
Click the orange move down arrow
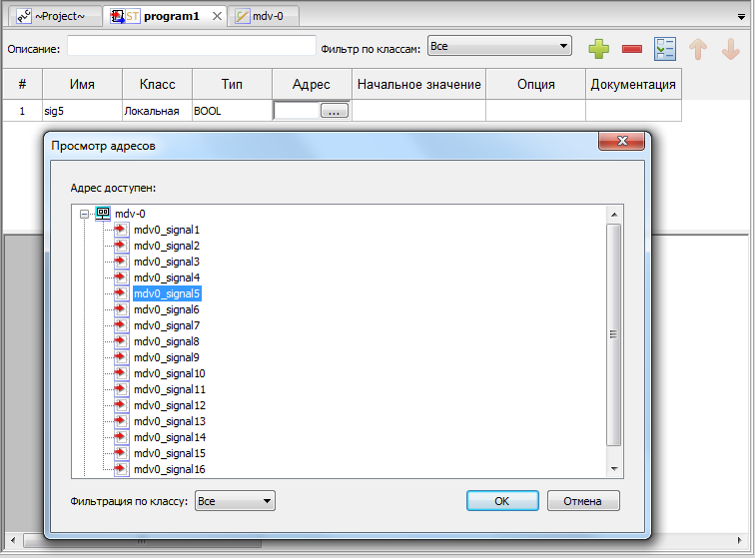[731, 48]
